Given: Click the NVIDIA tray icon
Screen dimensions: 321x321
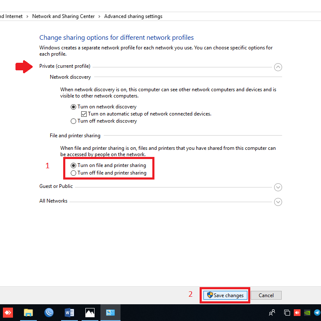Looking at the screenshot, I should [x=307, y=313].
